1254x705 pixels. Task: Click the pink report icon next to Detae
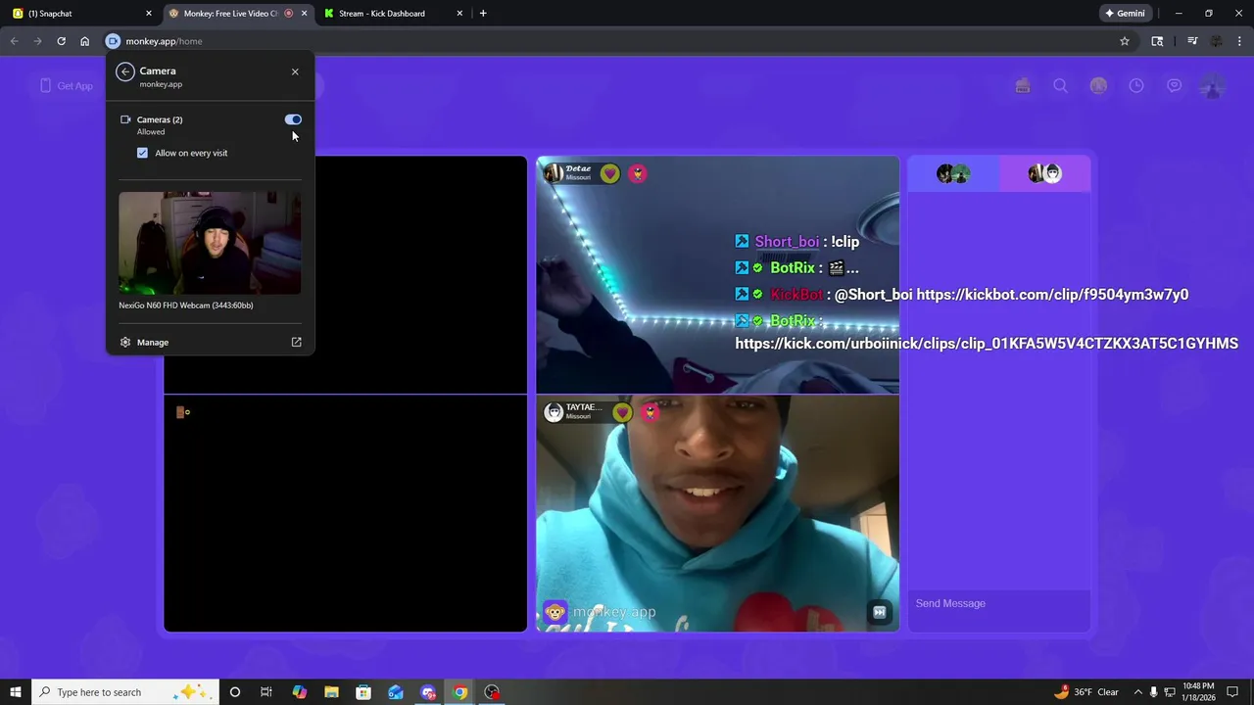tap(638, 173)
